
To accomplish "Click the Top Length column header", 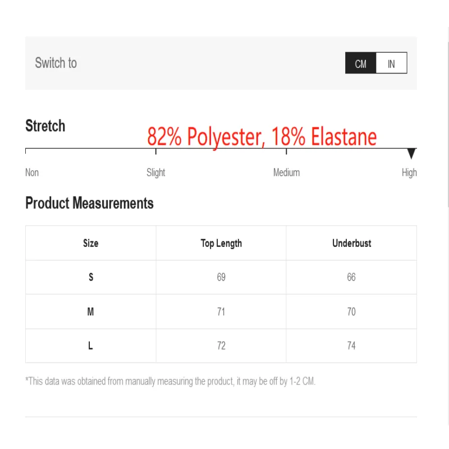I will point(221,243).
